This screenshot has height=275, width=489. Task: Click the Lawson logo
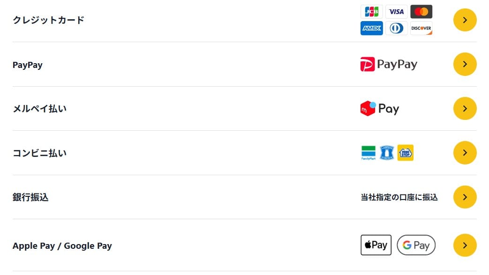387,153
